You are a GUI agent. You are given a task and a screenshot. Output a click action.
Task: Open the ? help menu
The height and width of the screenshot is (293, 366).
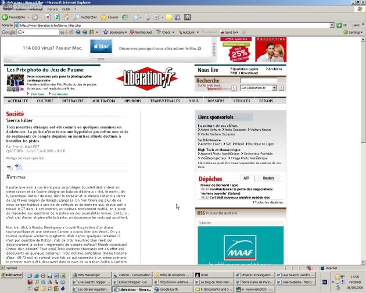pyautogui.click(x=75, y=9)
